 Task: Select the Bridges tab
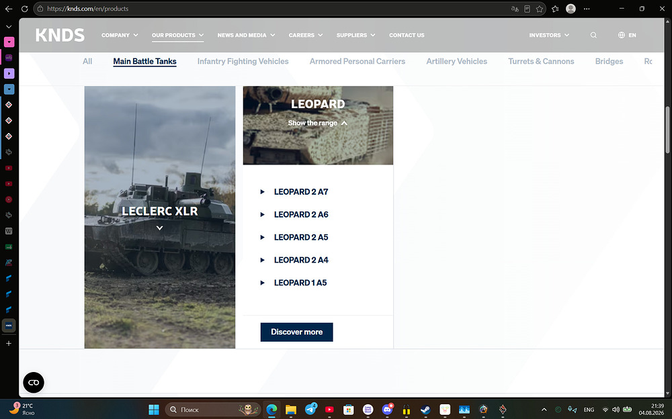click(x=609, y=61)
